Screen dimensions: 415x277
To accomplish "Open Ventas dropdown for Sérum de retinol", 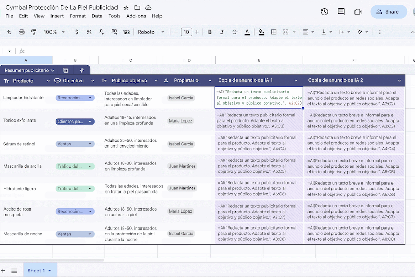I will tap(90, 144).
